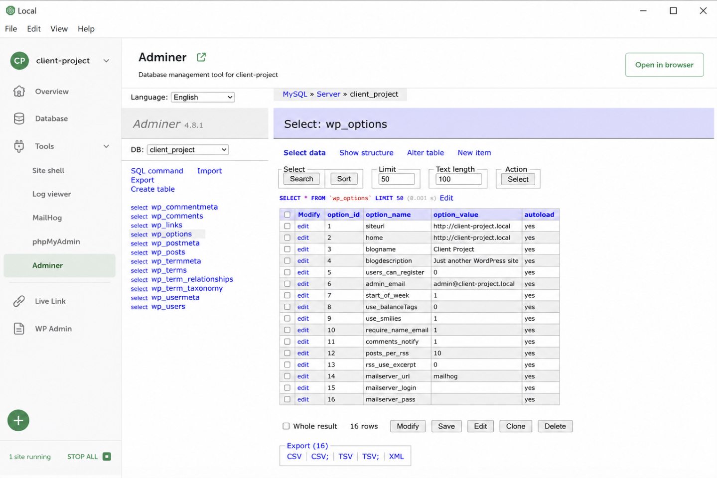This screenshot has width=717, height=478.
Task: Click the Create table link
Action: coord(153,189)
